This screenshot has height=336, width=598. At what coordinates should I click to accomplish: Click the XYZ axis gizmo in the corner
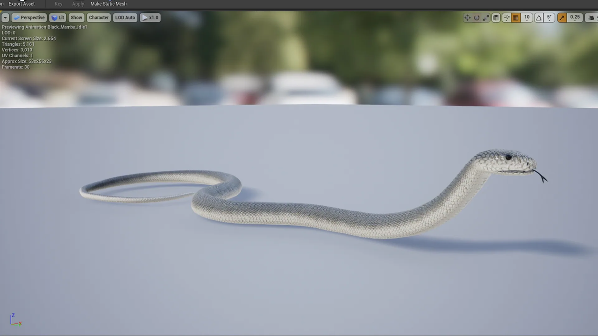click(x=15, y=320)
